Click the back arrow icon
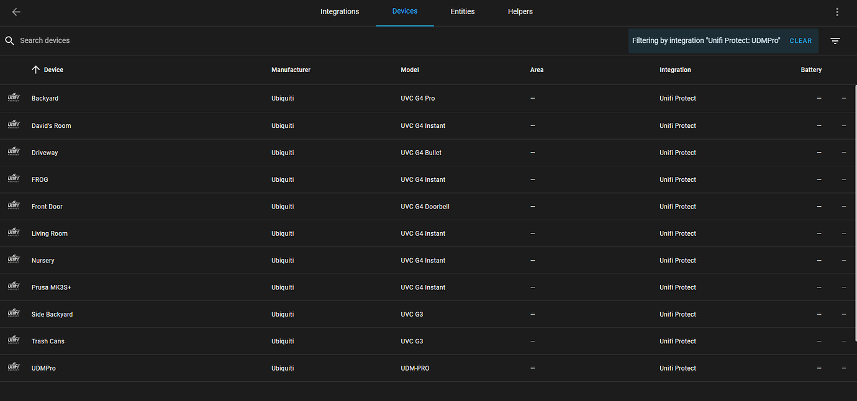The image size is (857, 401). click(16, 11)
